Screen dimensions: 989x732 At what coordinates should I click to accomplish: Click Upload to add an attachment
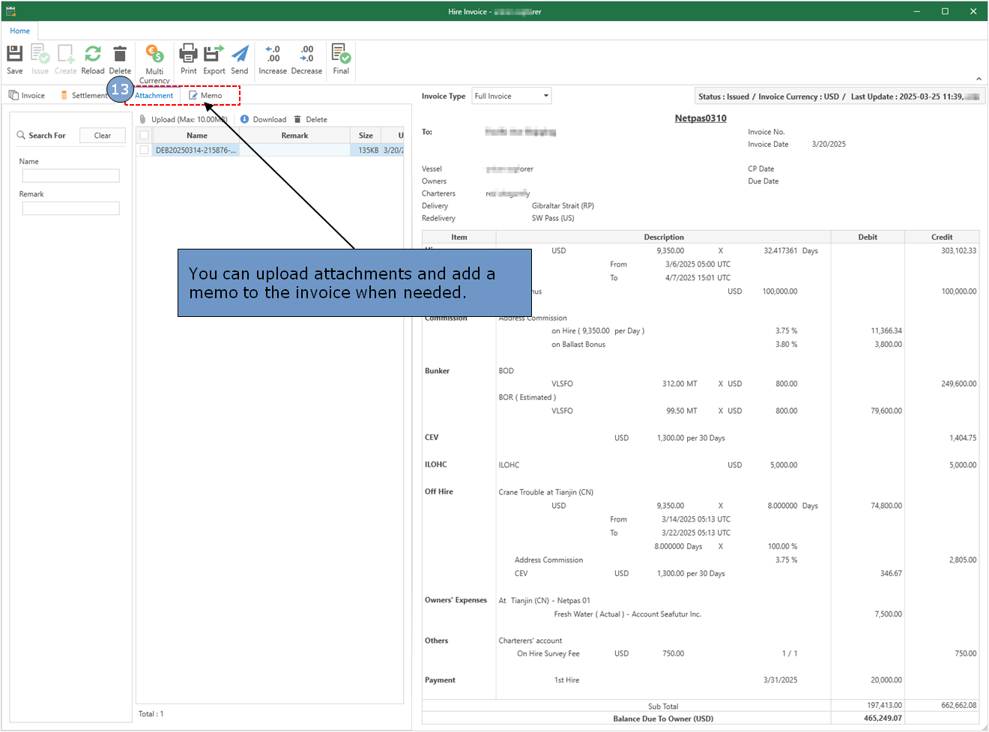pos(184,119)
